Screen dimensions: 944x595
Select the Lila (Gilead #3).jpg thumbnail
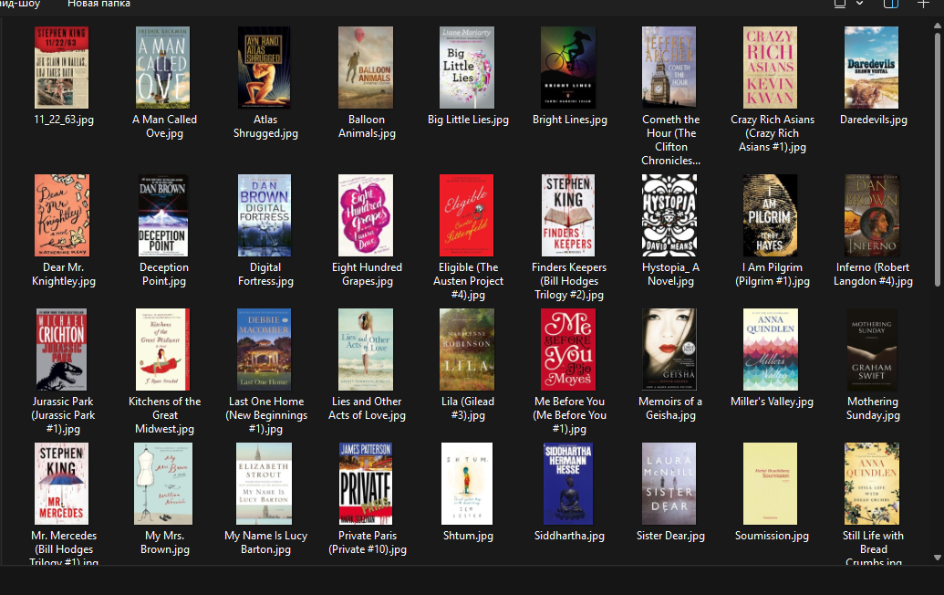467,350
